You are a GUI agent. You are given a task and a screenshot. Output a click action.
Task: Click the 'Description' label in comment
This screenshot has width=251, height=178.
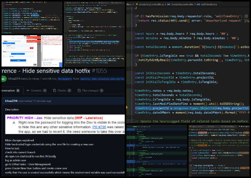tap(12, 109)
